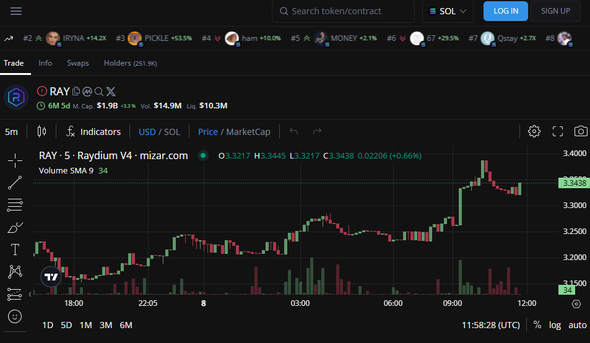Image resolution: width=590 pixels, height=343 pixels.
Task: Set chart range to 1M
Action: pyautogui.click(x=86, y=325)
